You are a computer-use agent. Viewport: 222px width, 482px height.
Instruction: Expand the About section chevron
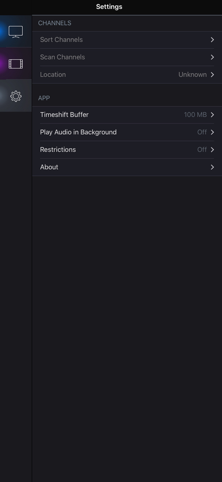[212, 167]
